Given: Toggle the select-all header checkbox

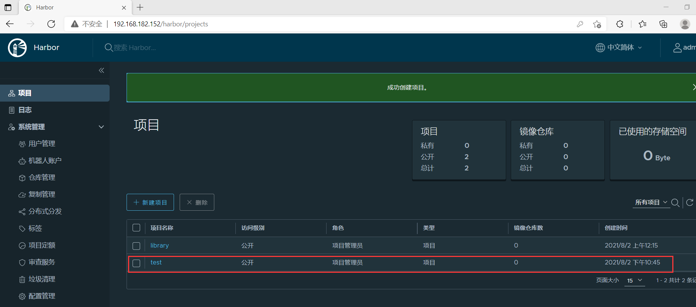Looking at the screenshot, I should pyautogui.click(x=136, y=228).
